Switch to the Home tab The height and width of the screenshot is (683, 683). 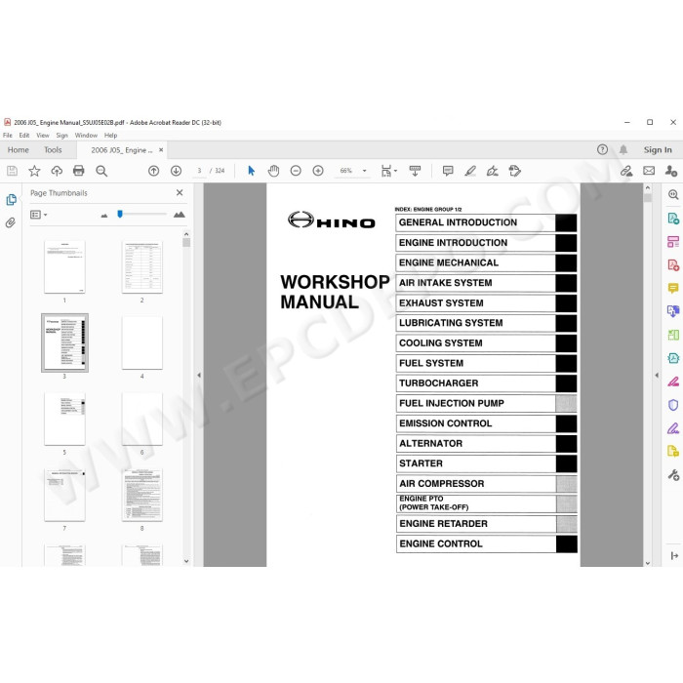pos(19,150)
